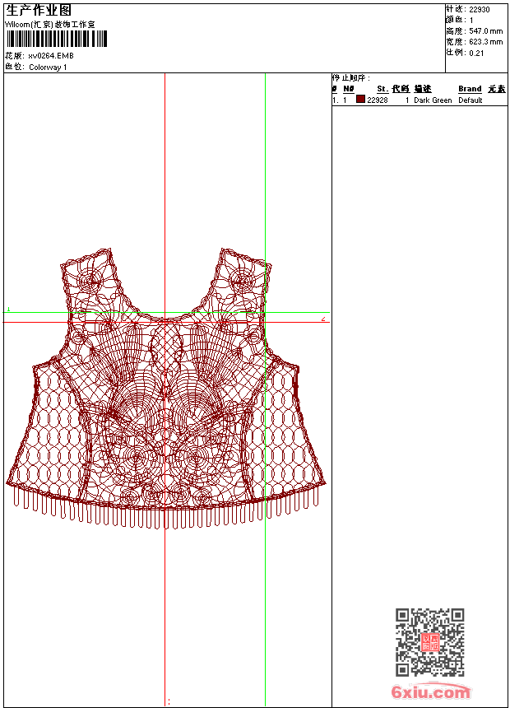Click the 'Wilcom' studio name line
This screenshot has height=708, width=510.
50,25
